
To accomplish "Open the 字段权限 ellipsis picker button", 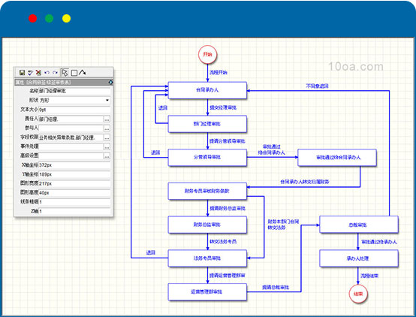I will click(107, 137).
